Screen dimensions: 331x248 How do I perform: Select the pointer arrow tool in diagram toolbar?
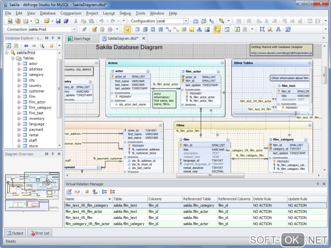(127, 30)
